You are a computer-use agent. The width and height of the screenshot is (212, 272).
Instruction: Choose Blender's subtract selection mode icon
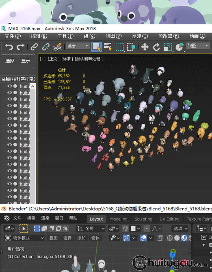pyautogui.click(x=51, y=229)
